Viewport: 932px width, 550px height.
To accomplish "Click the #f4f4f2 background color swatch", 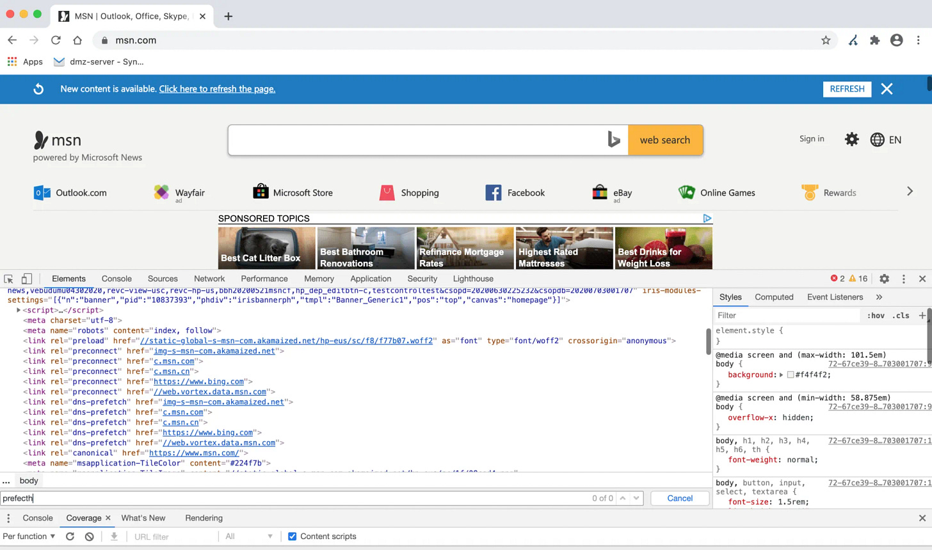I will [x=791, y=375].
